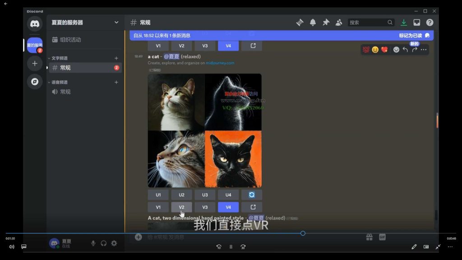Click the video progress bar handle
The width and height of the screenshot is (462, 260).
coord(302,233)
